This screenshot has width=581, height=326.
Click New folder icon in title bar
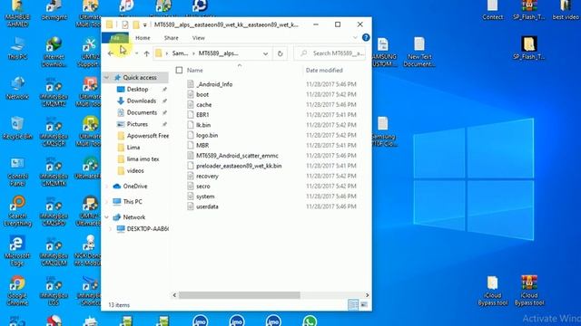136,24
